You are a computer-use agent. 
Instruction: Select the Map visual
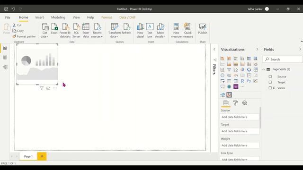coord(223,75)
